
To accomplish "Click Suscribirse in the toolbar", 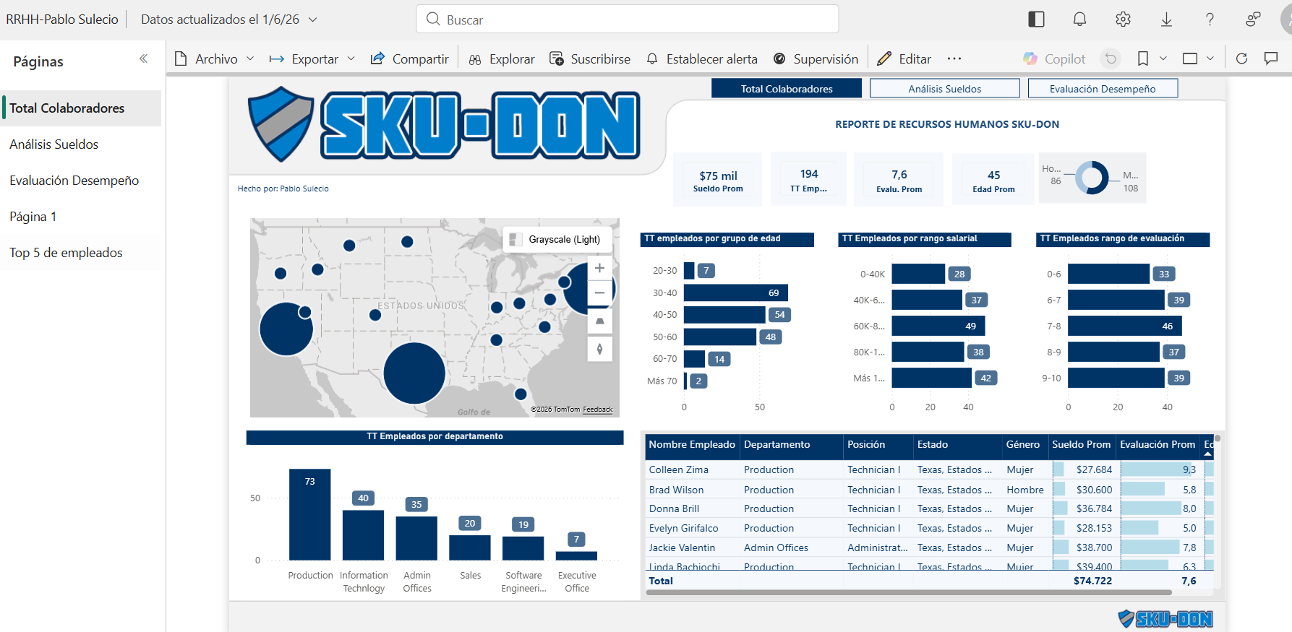I will [x=590, y=59].
